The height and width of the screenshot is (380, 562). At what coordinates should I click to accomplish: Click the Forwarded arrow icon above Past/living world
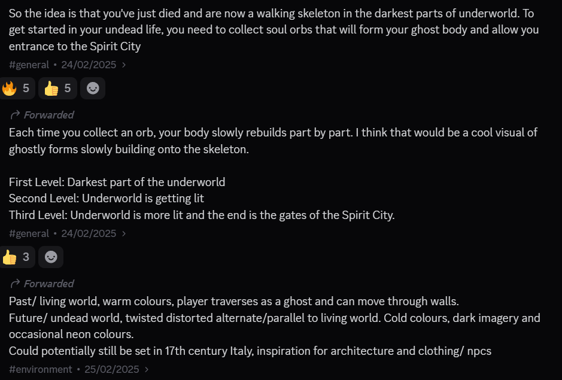[x=15, y=284]
